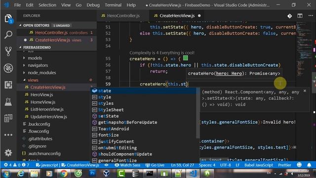Click the ellipsis more views icon in activity bar
This screenshot has height=178, width=316.
[x=8, y=135]
